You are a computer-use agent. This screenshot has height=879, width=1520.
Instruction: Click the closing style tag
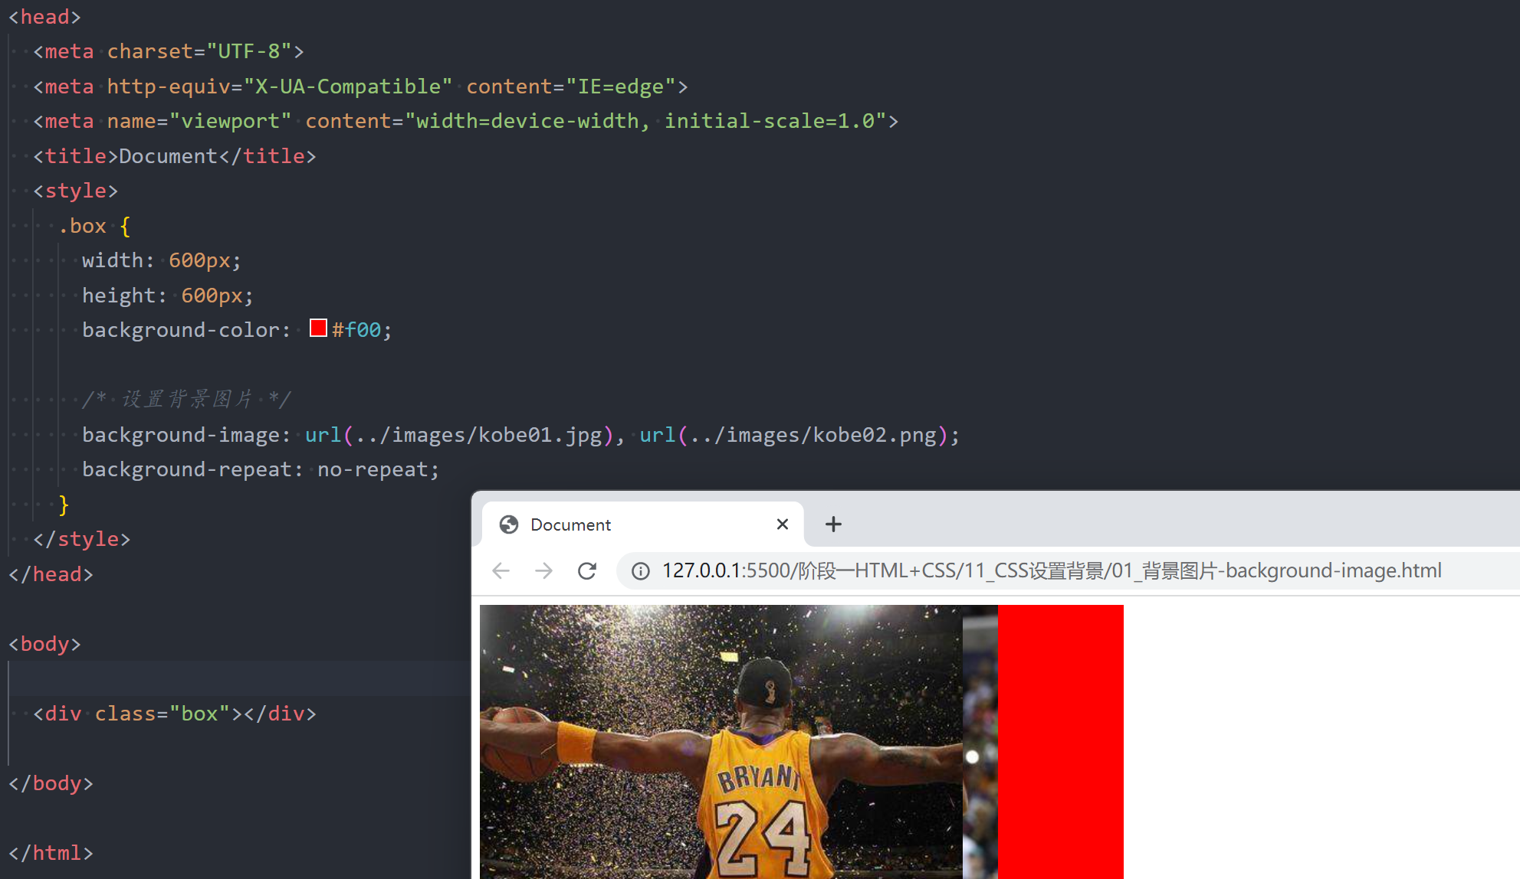click(81, 539)
